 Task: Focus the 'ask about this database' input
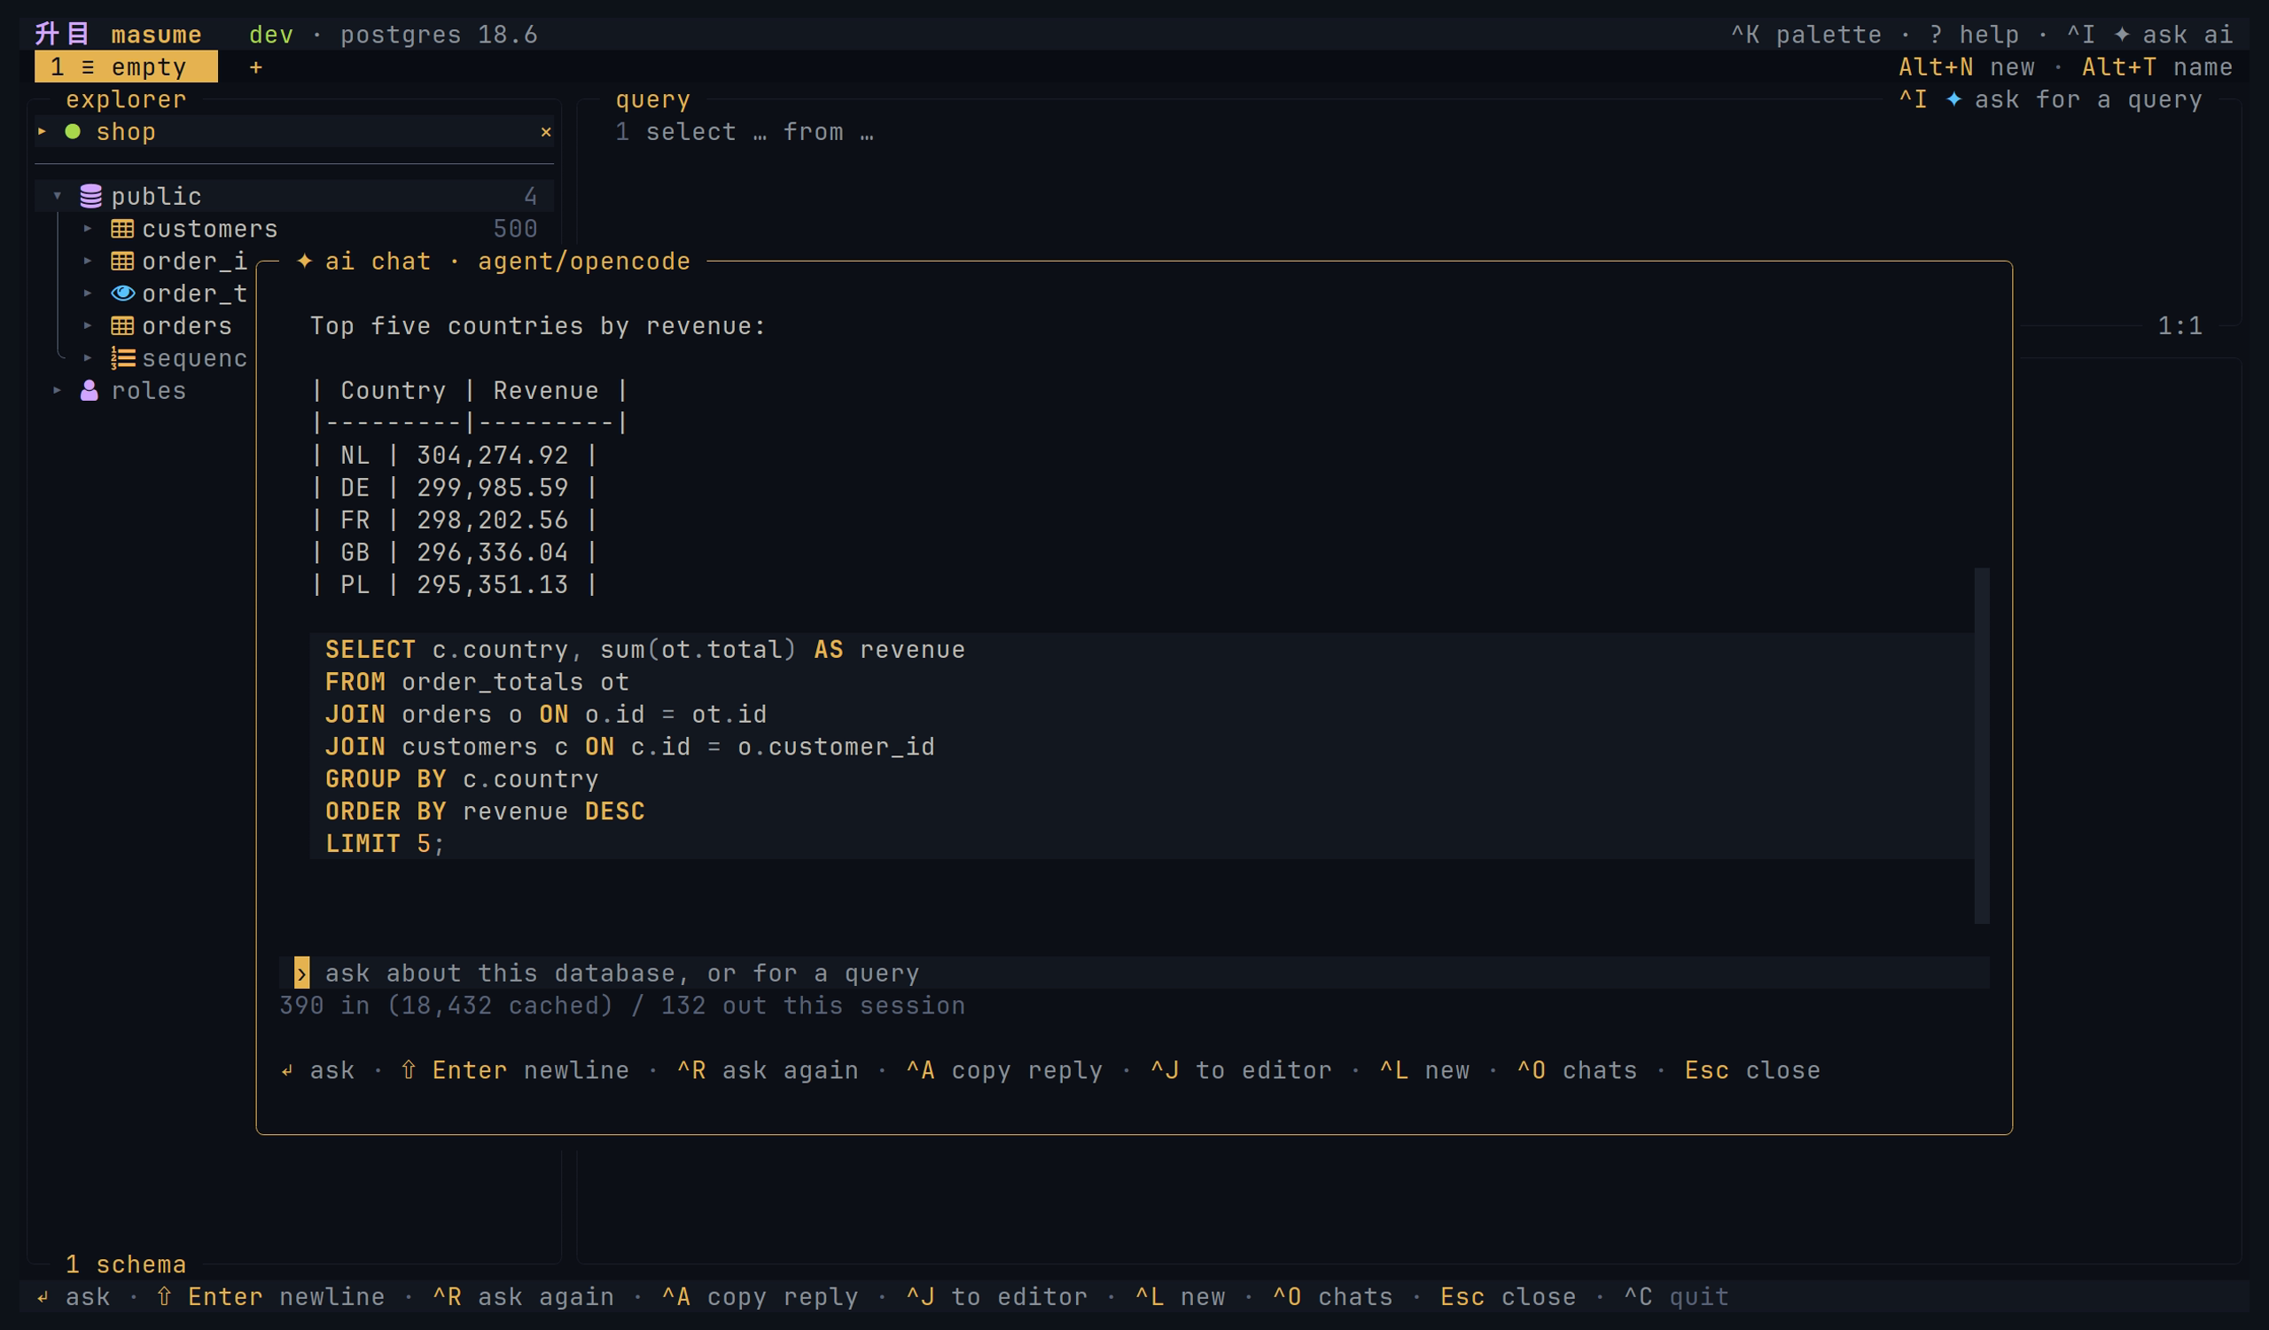pyautogui.click(x=1134, y=973)
